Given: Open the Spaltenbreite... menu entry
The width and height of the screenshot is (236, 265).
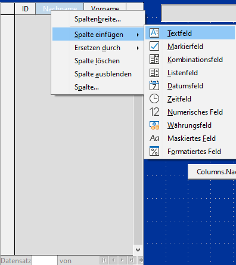Looking at the screenshot, I should click(x=98, y=19).
